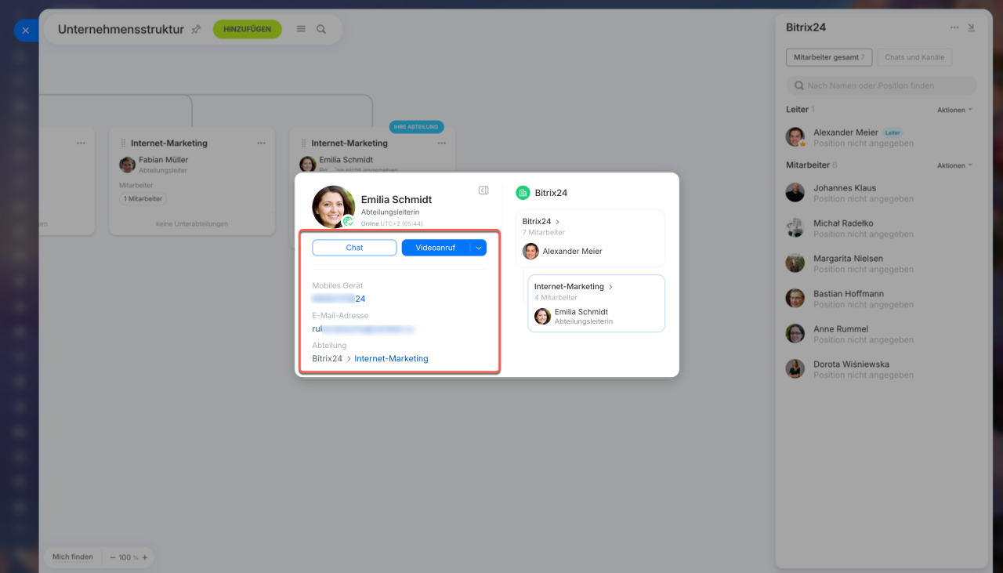The width and height of the screenshot is (1003, 573).
Task: Open Aktionen dropdown next to Leiter
Action: click(x=954, y=110)
